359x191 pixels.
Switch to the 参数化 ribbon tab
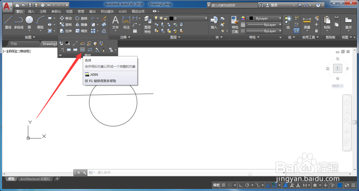pyautogui.click(x=56, y=11)
